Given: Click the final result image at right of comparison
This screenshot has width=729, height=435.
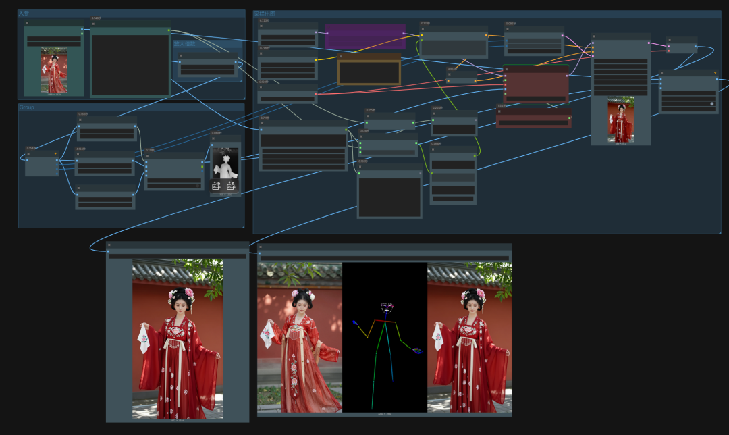Looking at the screenshot, I should 470,337.
